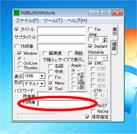
Task: Enable the 作成者 checkbox
Action: [17, 46]
